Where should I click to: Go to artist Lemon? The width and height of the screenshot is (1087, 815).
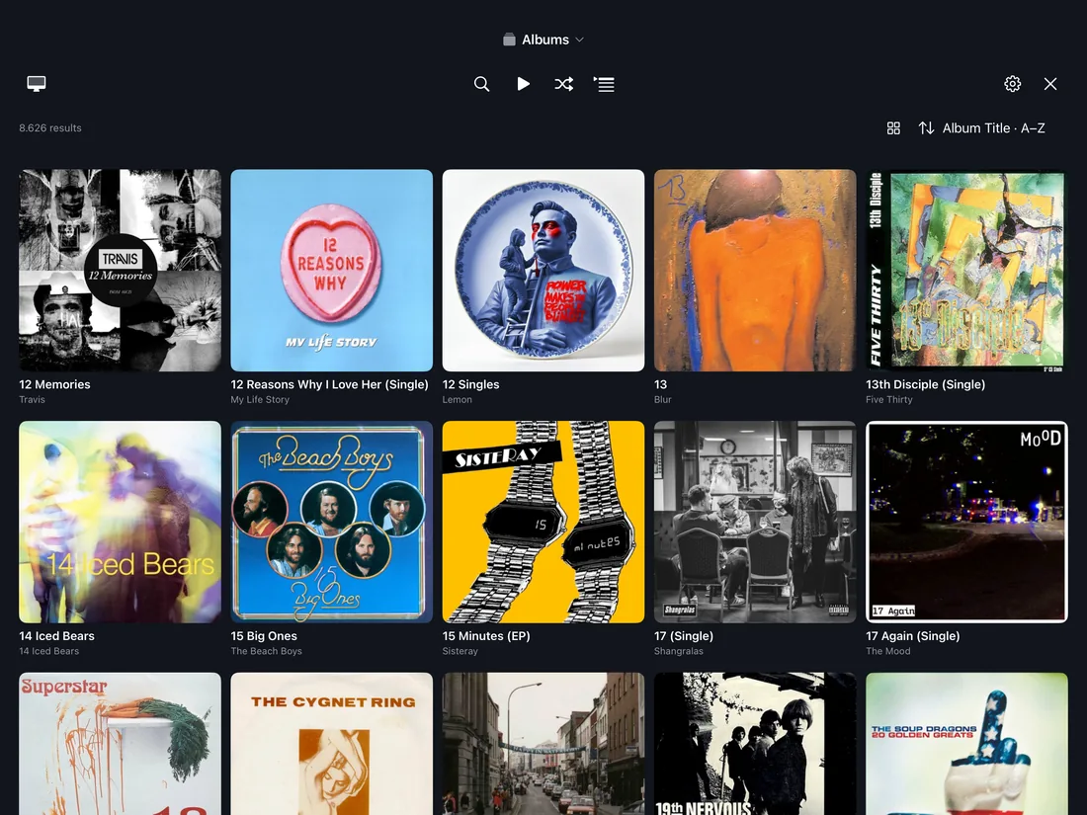(457, 400)
